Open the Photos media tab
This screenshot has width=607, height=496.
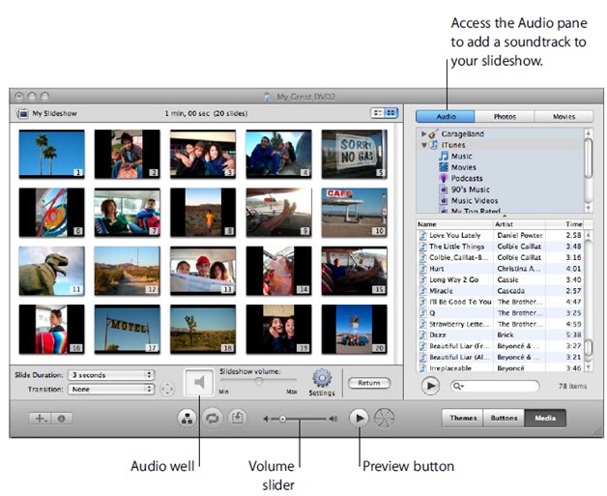coord(505,117)
